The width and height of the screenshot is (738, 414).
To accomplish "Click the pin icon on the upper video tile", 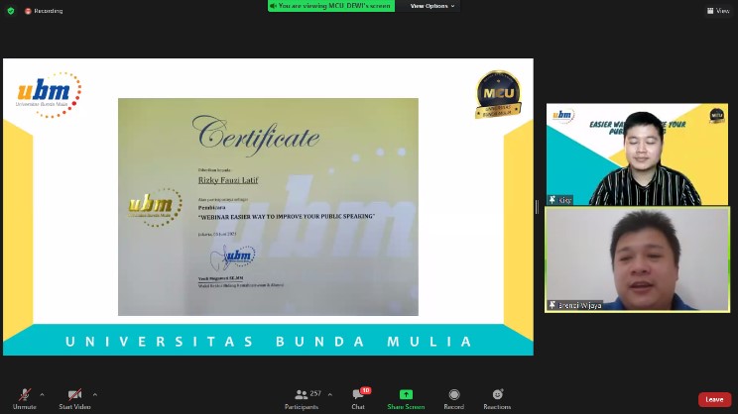I will click(553, 200).
